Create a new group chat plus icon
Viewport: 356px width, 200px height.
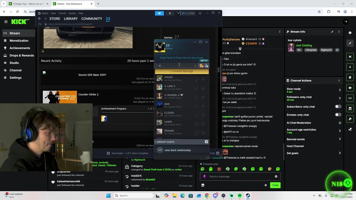pos(206,142)
